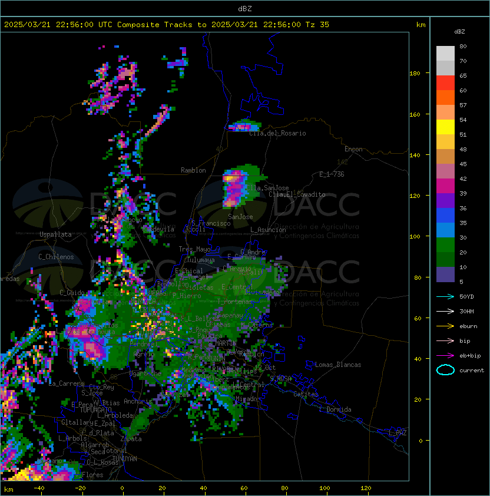Image resolution: width=490 pixels, height=496 pixels.
Task: Click the Catitas place label
Action: coord(306,394)
